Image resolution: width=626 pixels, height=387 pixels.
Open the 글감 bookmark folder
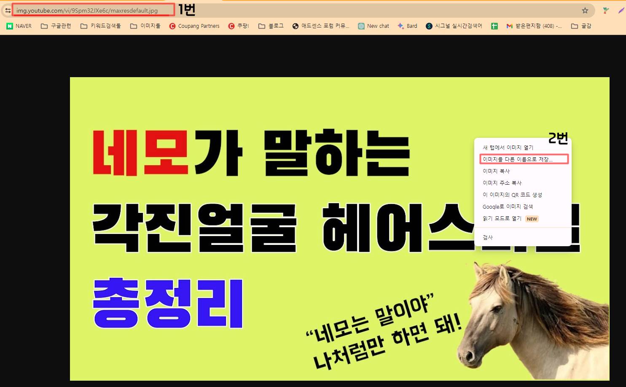580,26
